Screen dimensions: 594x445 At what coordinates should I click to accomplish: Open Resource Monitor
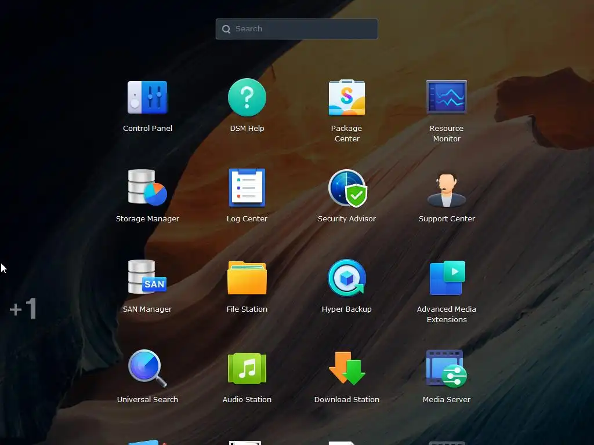tap(446, 97)
